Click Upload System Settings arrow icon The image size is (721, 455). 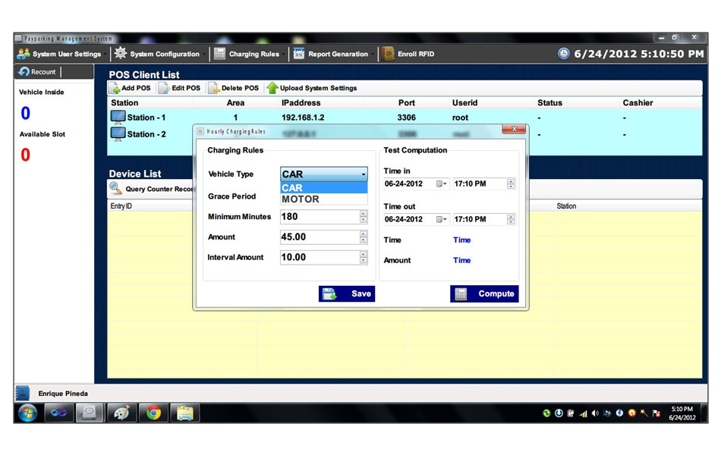(x=272, y=88)
